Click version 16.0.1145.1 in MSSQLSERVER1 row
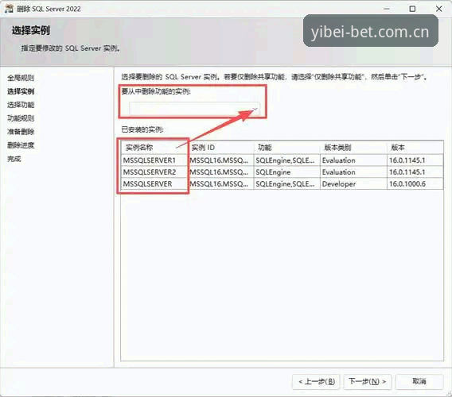This screenshot has height=397, width=452. 415,160
